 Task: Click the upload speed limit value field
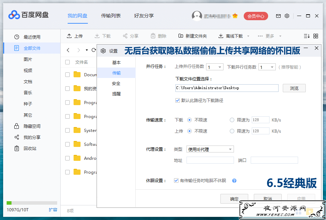(x=260, y=131)
